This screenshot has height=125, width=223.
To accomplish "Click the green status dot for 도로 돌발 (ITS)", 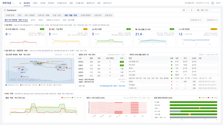I will coord(171,62).
